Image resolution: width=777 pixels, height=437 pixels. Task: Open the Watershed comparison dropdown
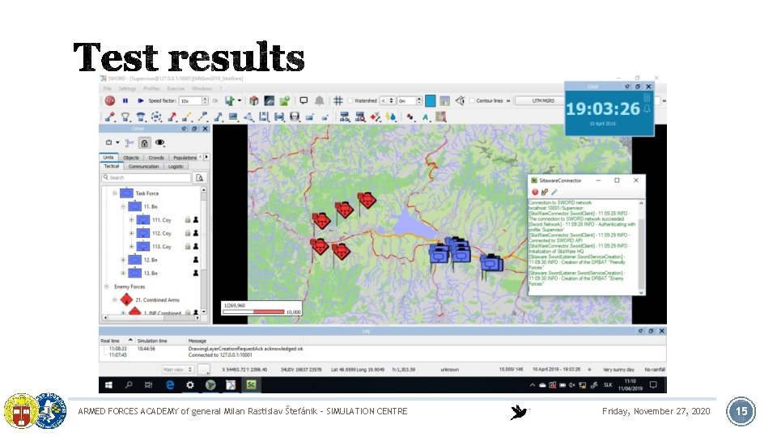[x=387, y=100]
